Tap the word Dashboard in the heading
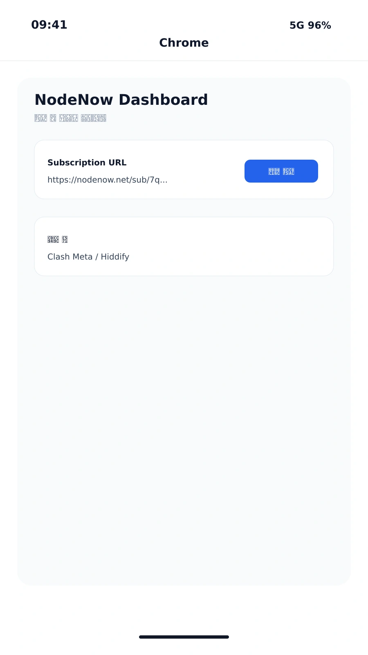 pos(163,100)
